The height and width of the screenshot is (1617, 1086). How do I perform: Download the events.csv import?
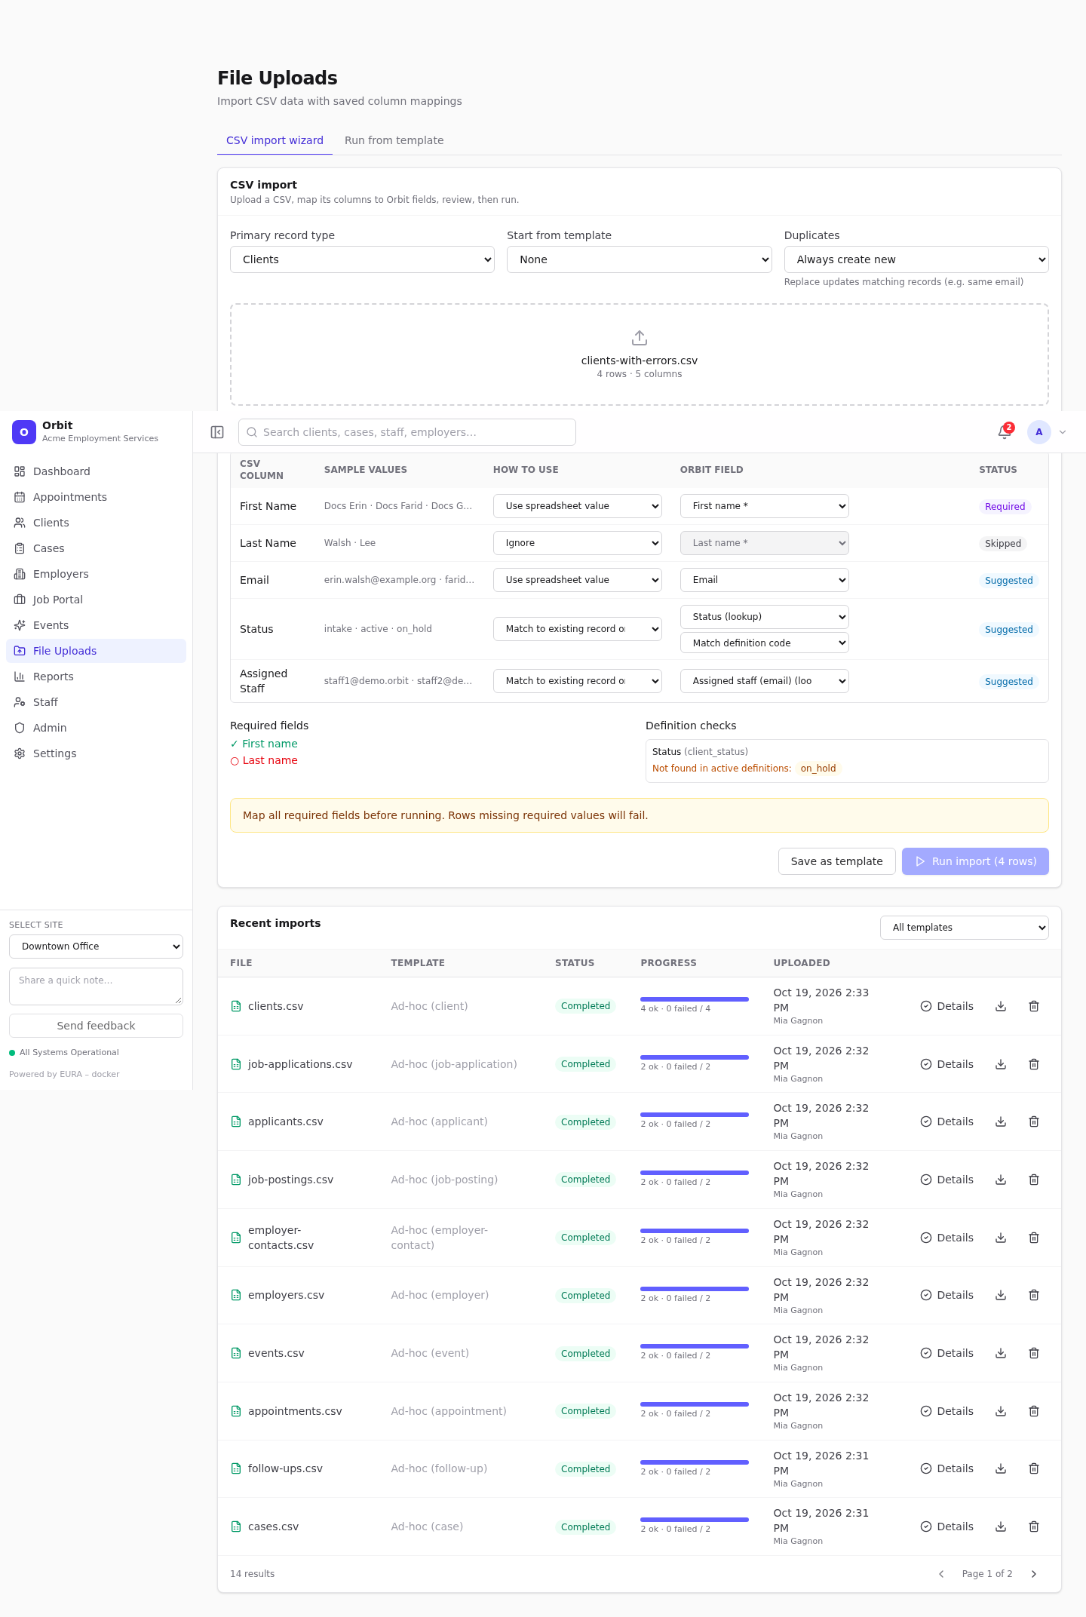tap(1001, 1353)
